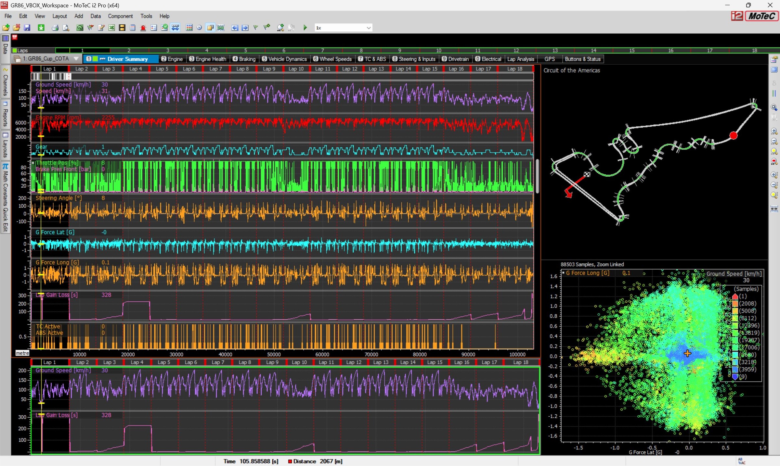Open the properties icon at top of right toolbar
The height and width of the screenshot is (466, 780).
pos(774,59)
